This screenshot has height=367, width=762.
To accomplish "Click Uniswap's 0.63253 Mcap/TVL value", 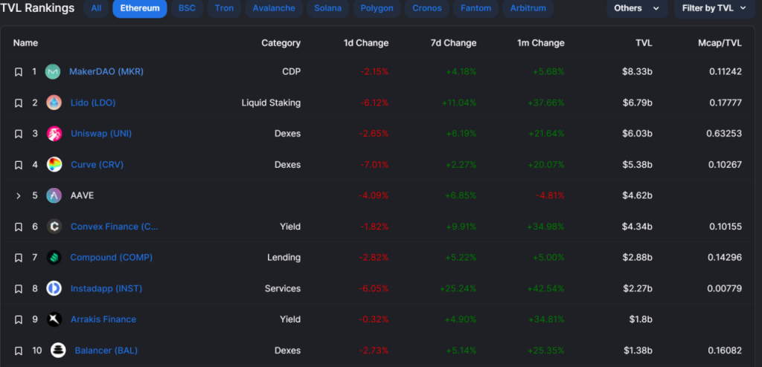I will tap(724, 134).
